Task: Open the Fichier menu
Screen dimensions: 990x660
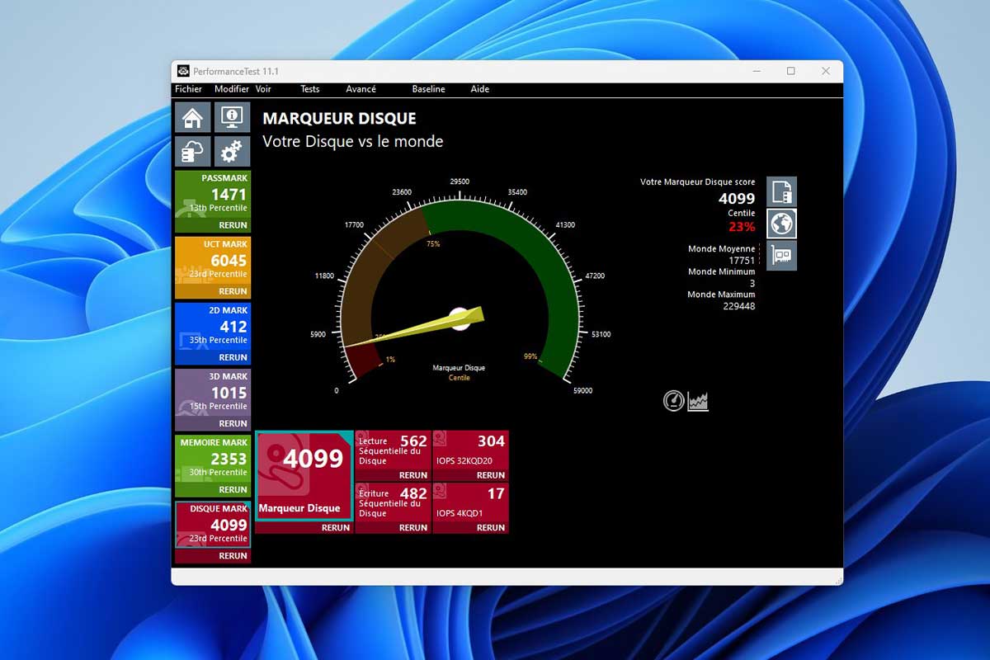Action: pos(188,89)
